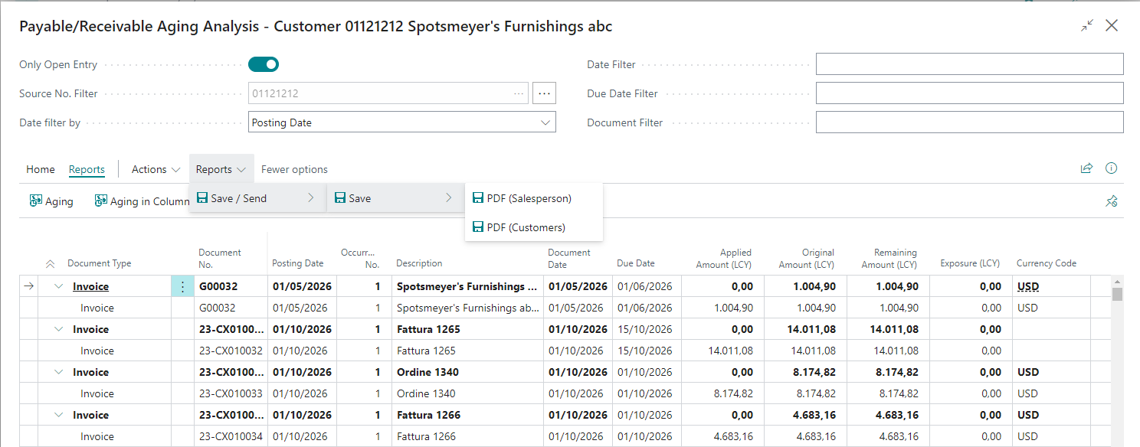Screen dimensions: 1140x447
Task: Click the Aging in Columns icon
Action: point(101,201)
